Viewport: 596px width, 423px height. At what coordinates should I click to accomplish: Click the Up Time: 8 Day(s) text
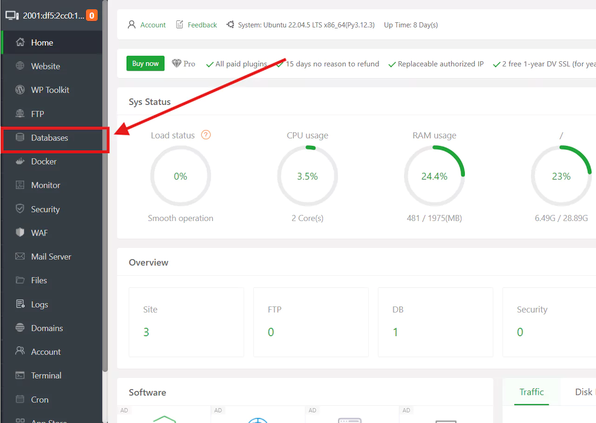(411, 25)
